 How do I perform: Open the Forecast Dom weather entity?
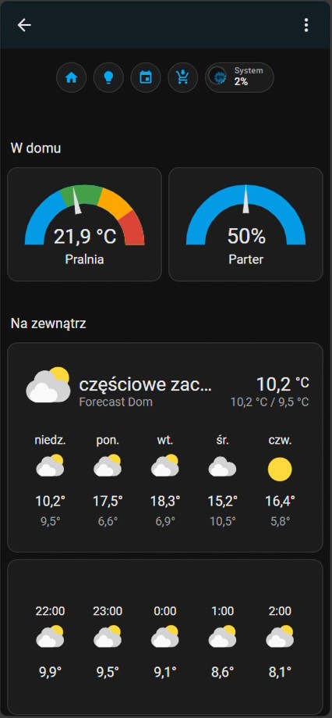coord(115,402)
